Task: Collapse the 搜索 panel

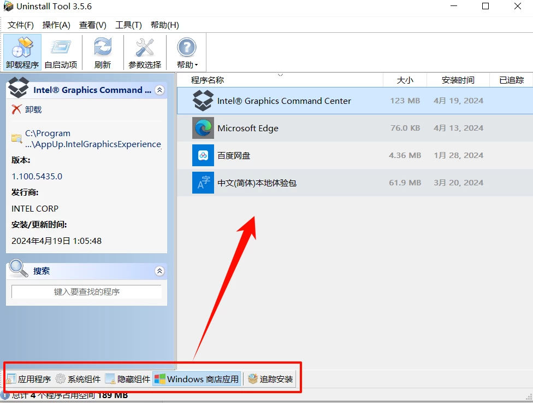Action: [x=159, y=271]
